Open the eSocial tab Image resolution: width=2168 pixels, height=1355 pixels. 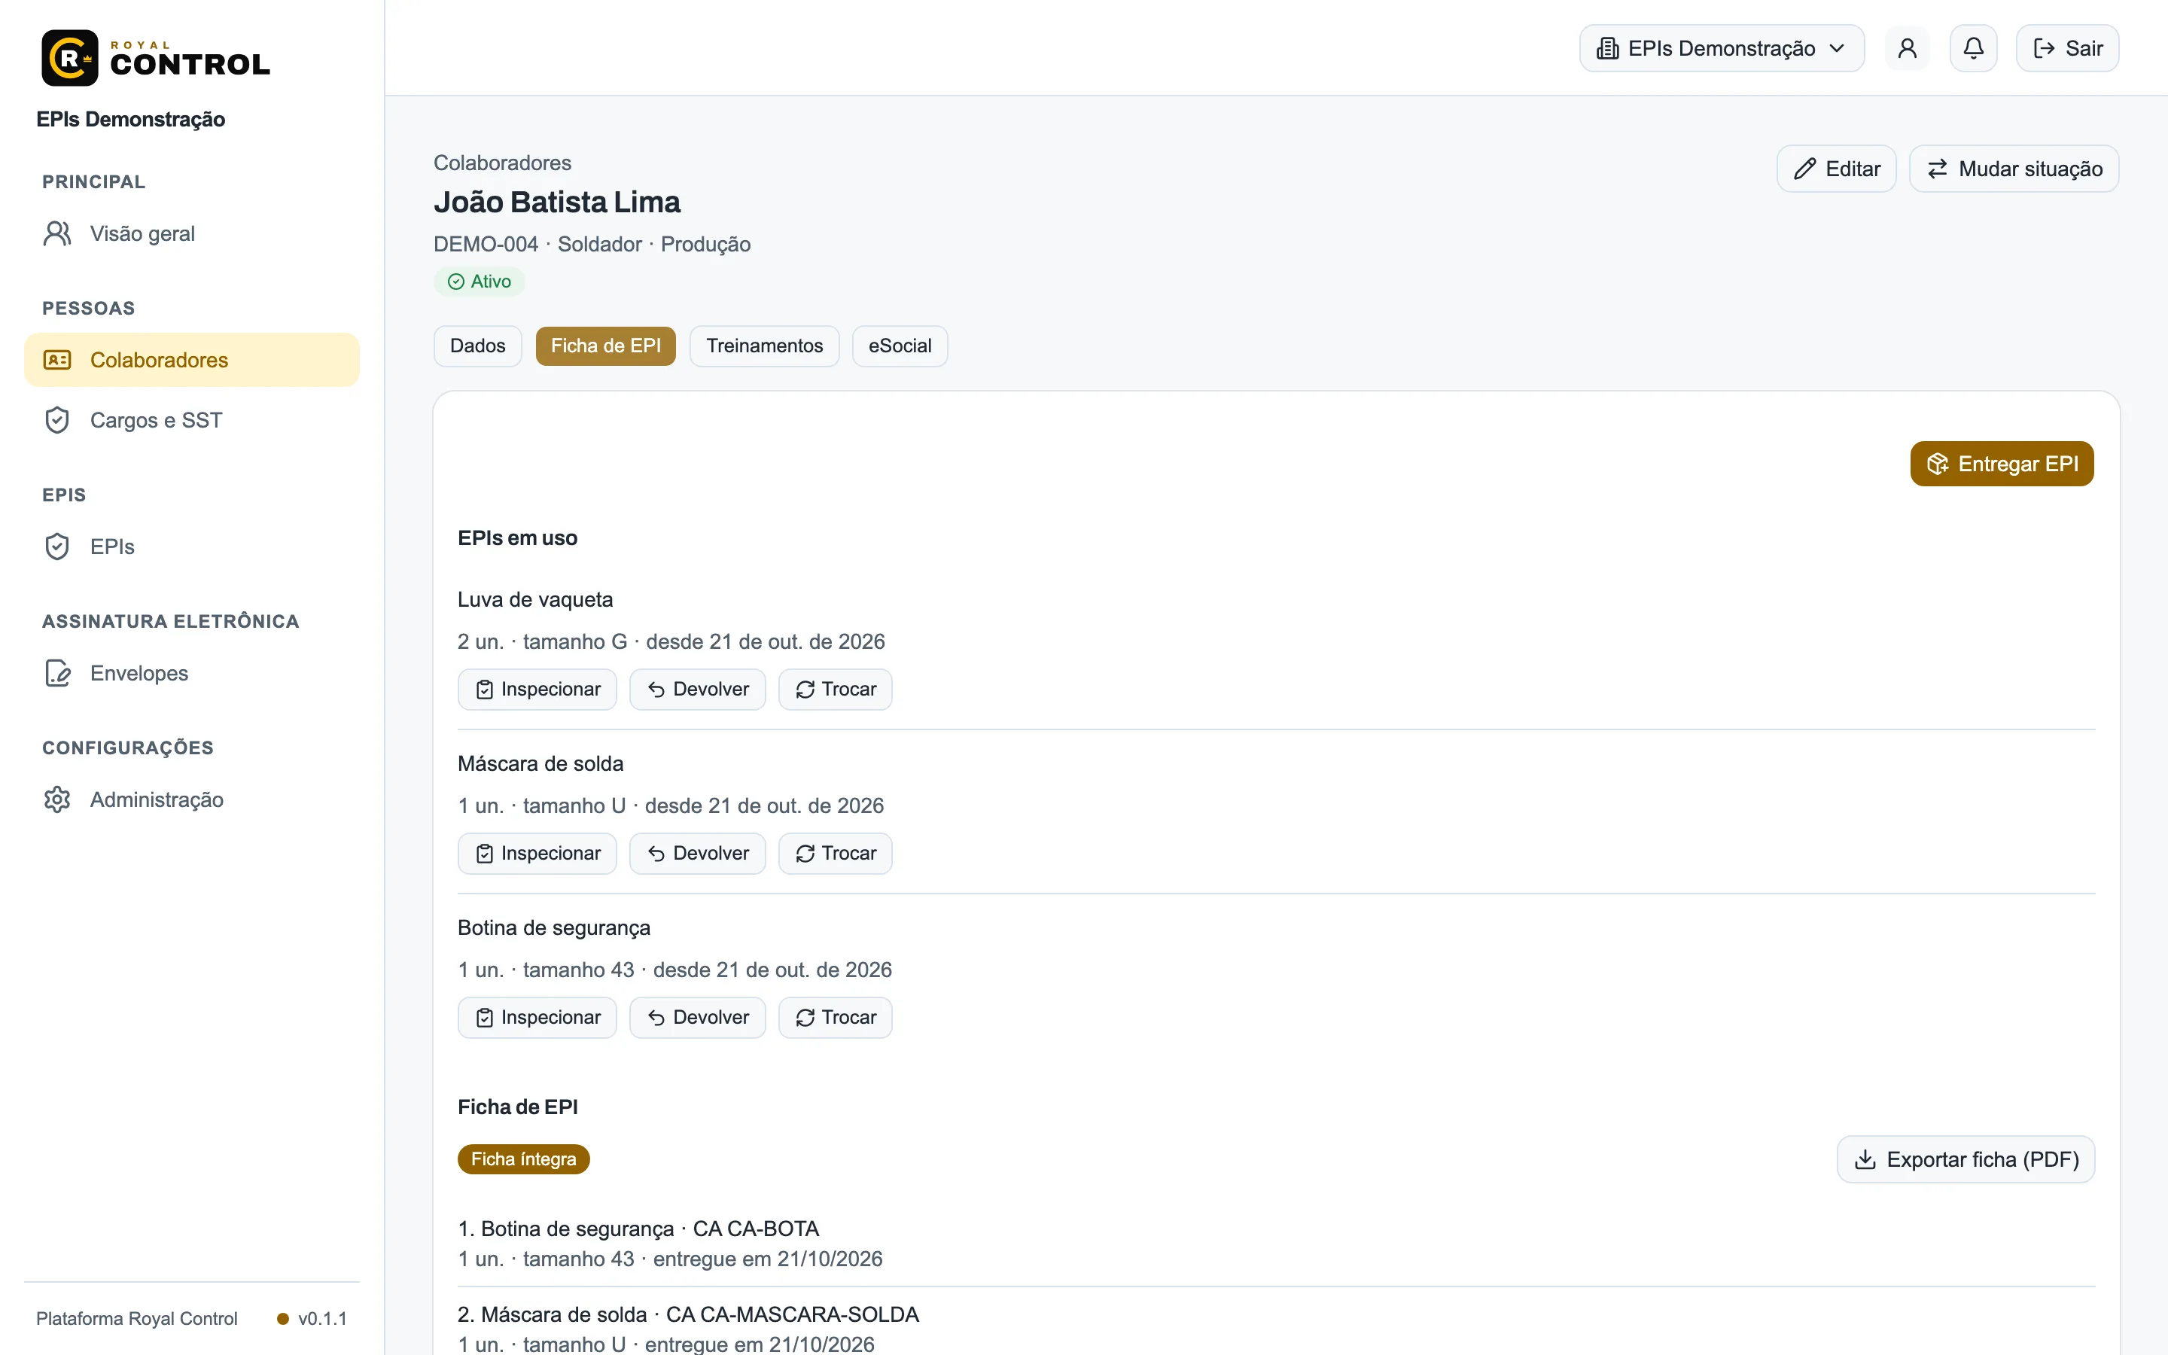[x=900, y=346]
